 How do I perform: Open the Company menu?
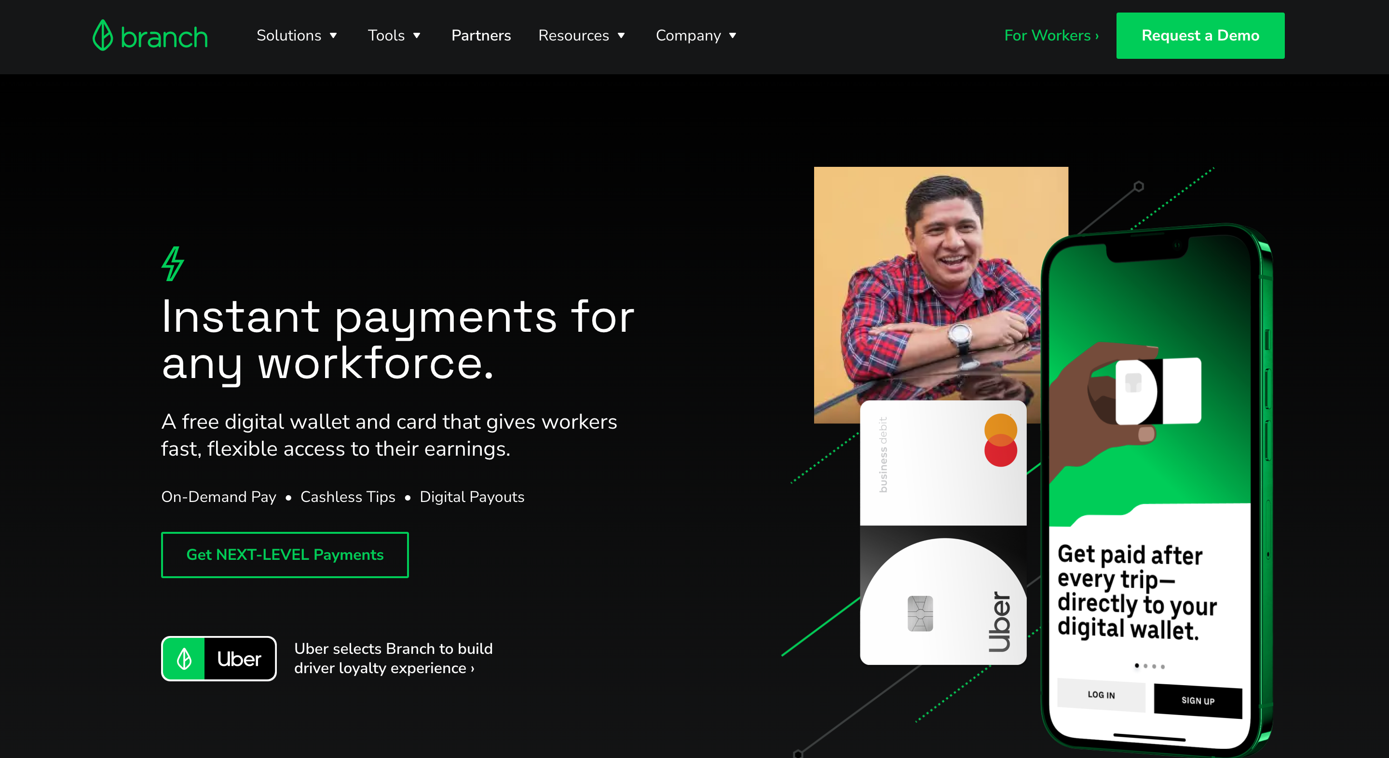click(696, 36)
